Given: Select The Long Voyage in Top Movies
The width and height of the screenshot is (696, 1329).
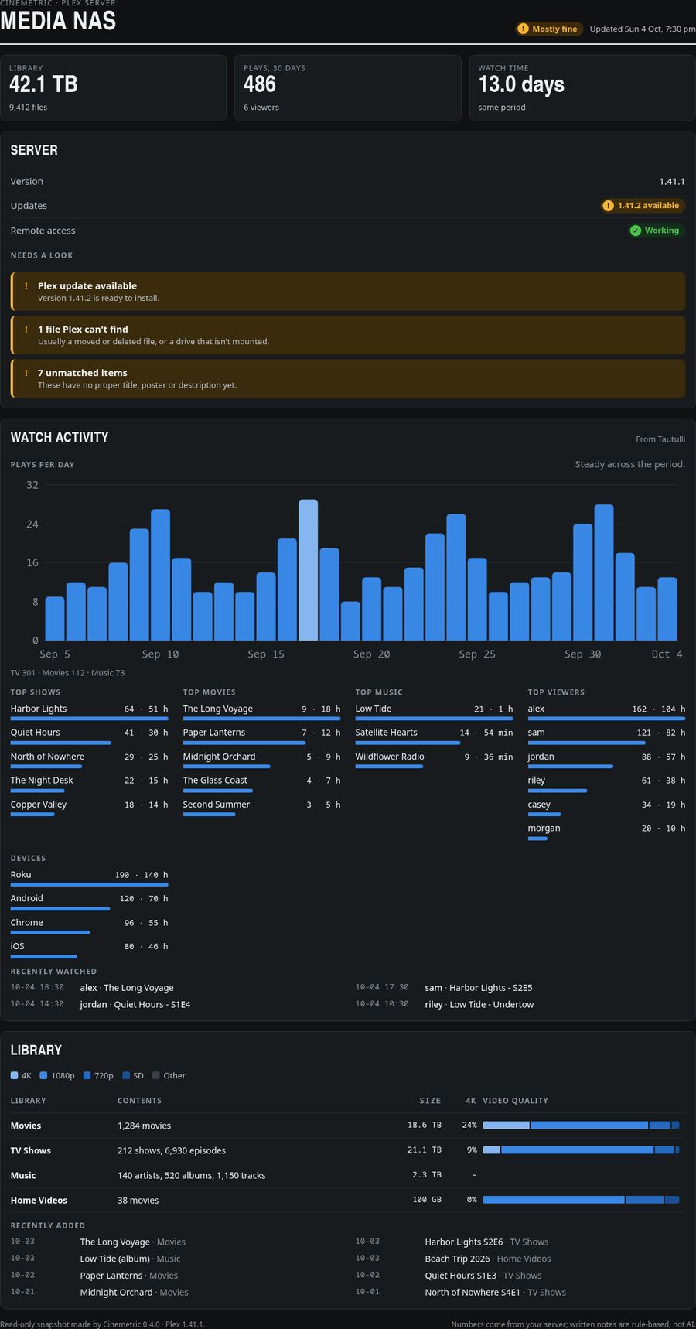Looking at the screenshot, I should coord(218,709).
